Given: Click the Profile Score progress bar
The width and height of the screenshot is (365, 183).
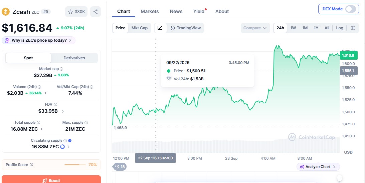Looking at the screenshot, I should (75, 165).
